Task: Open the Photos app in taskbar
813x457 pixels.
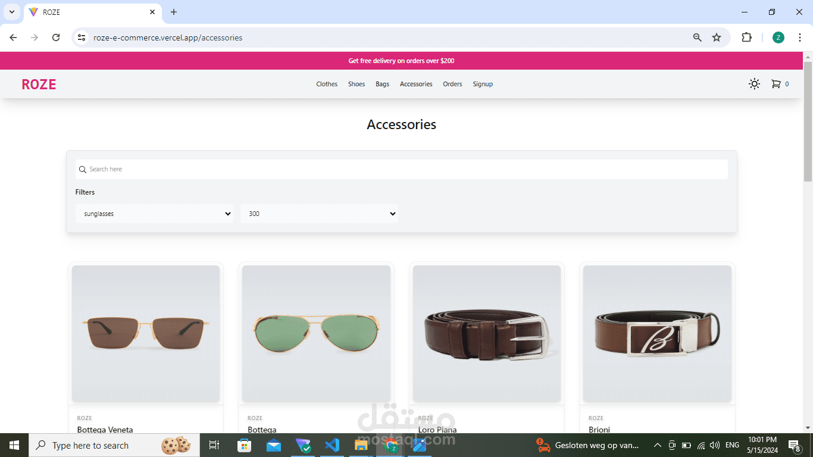Action: (420, 445)
